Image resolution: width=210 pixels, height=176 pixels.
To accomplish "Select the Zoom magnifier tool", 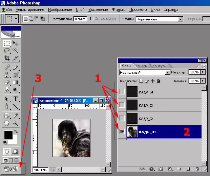I will [15, 123].
